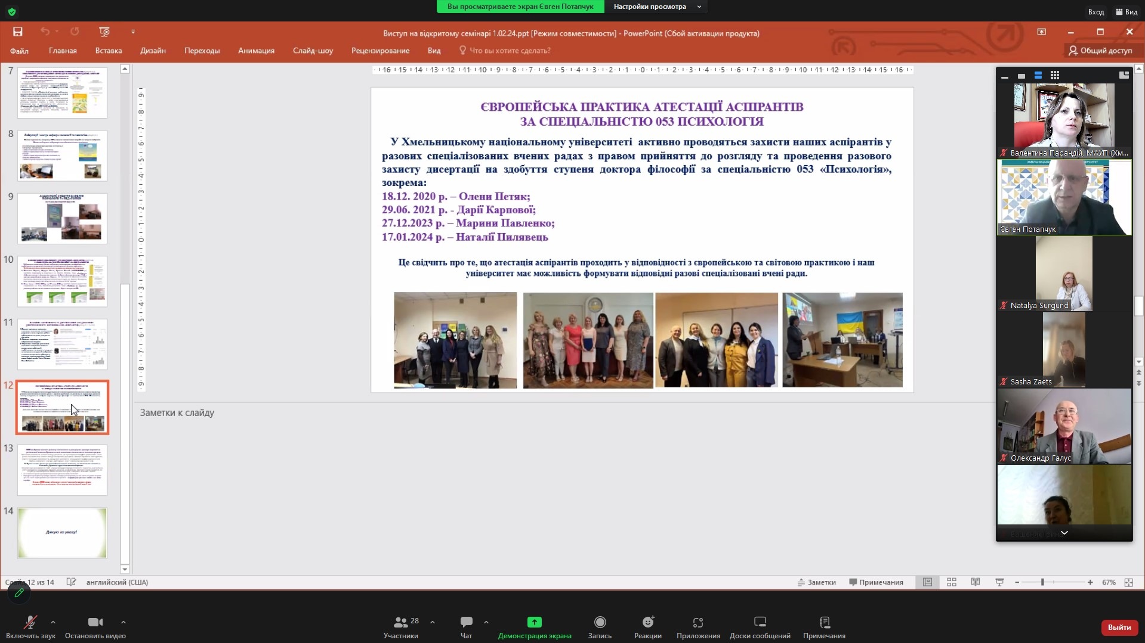Open the Анимация ribbon tab

(256, 51)
